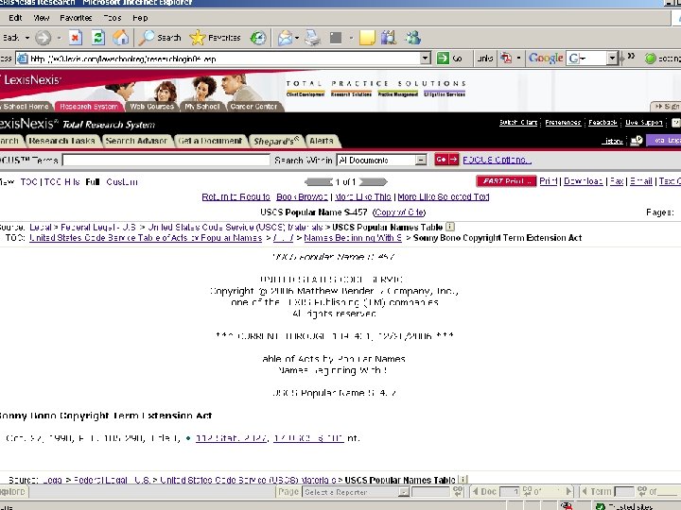Click the Return to Results link
Image resolution: width=681 pixels, height=510 pixels.
click(x=236, y=196)
